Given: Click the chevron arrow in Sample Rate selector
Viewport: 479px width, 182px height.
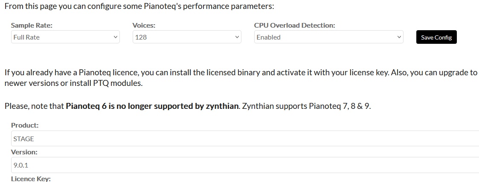Looking at the screenshot, I should (116, 37).
